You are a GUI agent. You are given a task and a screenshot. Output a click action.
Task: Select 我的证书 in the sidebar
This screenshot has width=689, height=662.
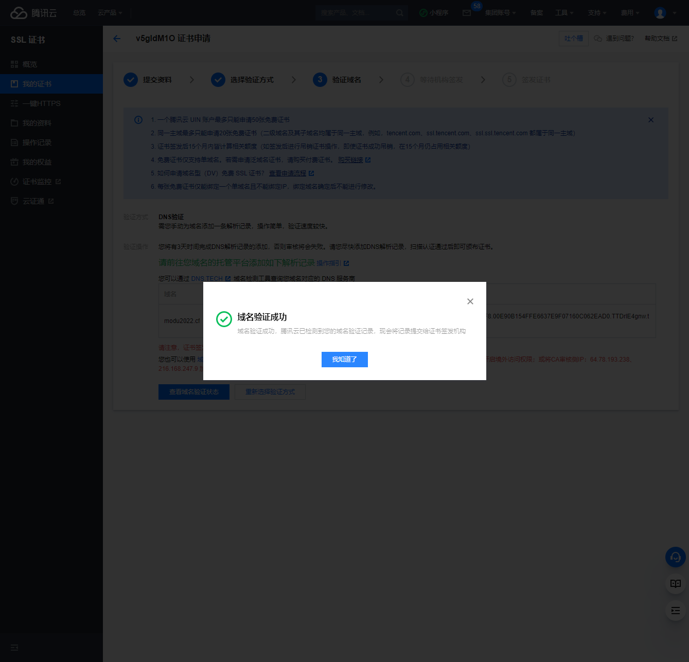(x=51, y=84)
